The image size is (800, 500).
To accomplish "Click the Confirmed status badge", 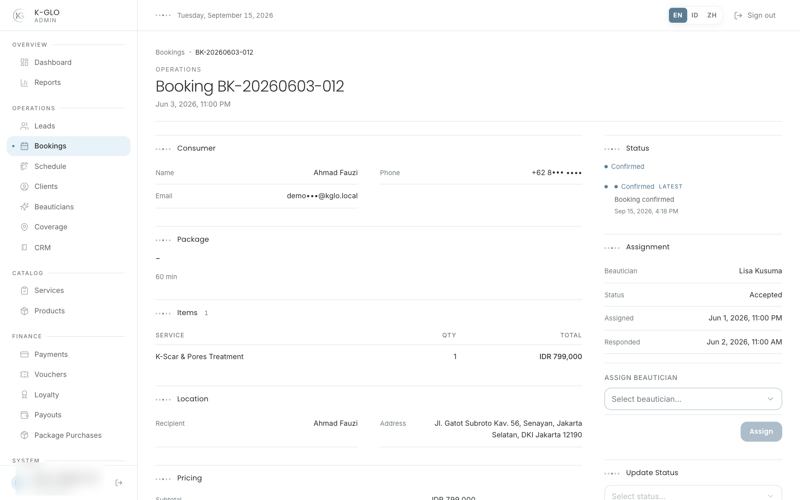I will tap(624, 167).
